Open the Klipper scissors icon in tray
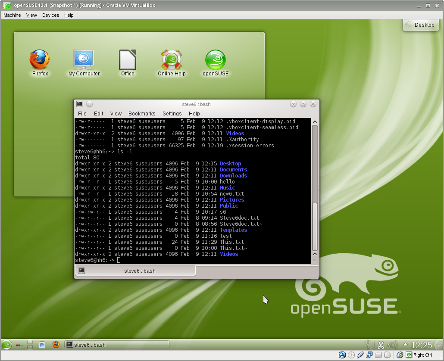This screenshot has height=361, width=444. [x=381, y=345]
